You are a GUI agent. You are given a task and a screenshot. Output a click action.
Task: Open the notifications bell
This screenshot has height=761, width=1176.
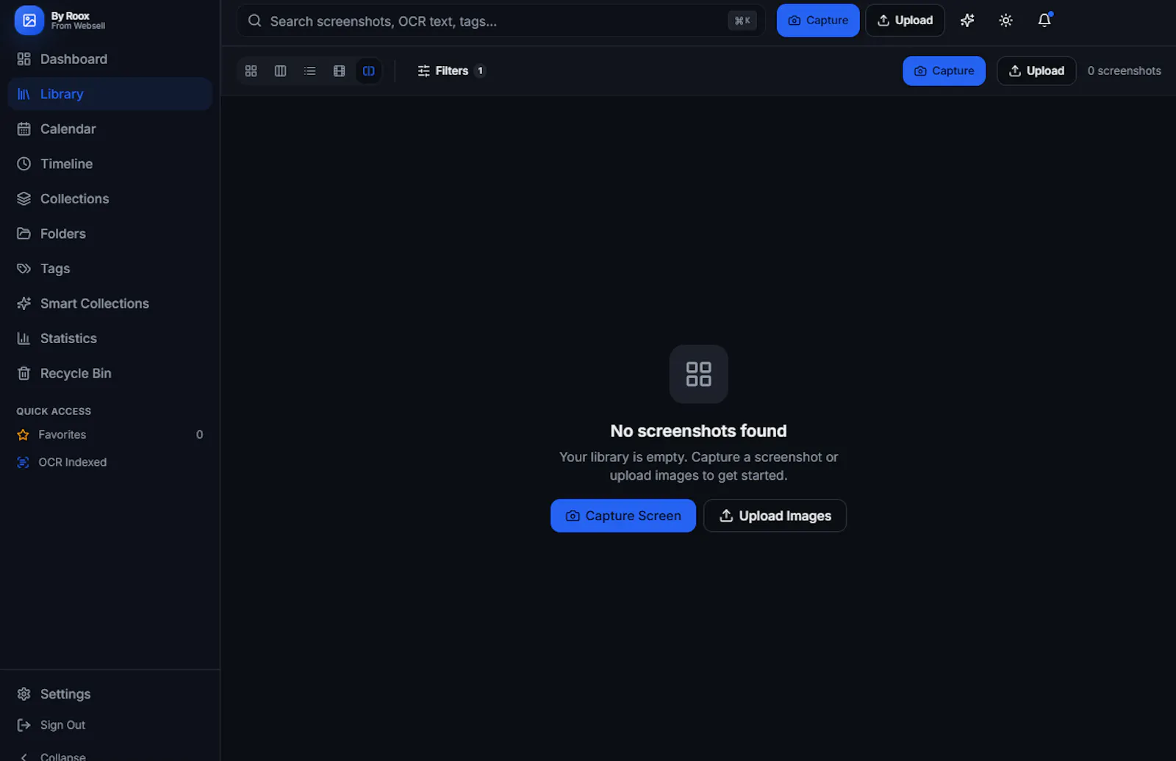(1044, 21)
